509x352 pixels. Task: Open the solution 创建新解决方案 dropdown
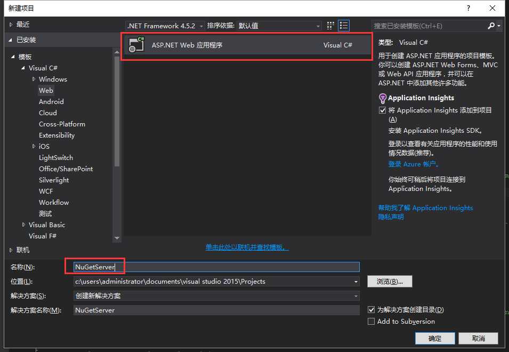point(356,296)
